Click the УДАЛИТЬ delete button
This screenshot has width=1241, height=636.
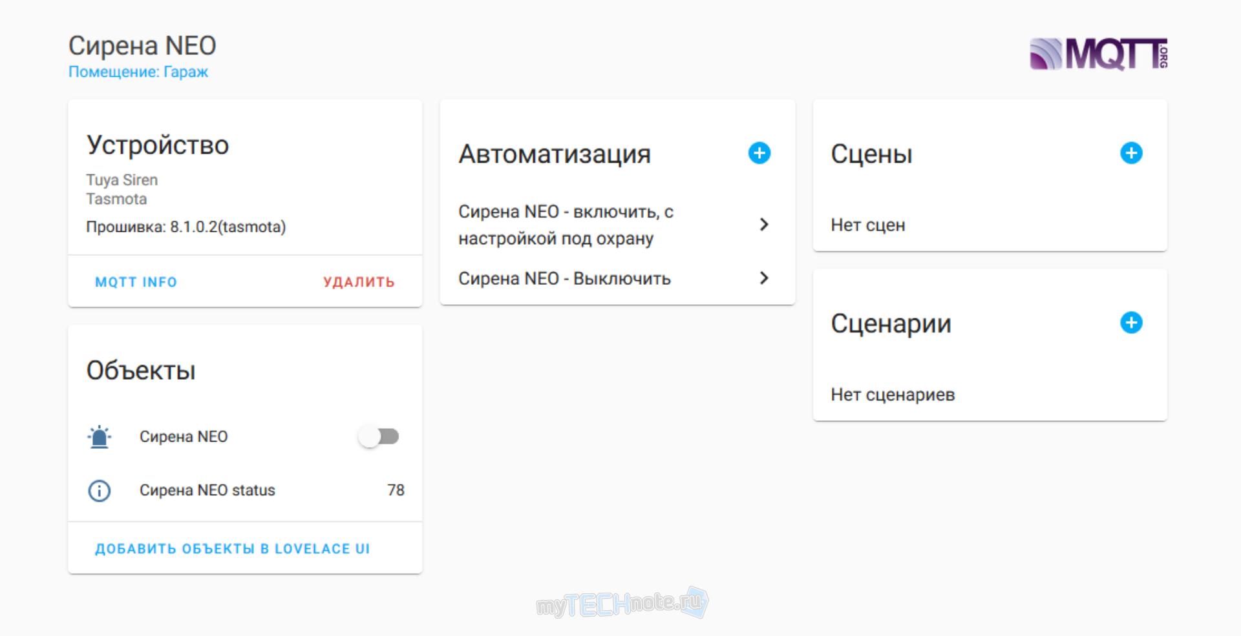[x=359, y=282]
